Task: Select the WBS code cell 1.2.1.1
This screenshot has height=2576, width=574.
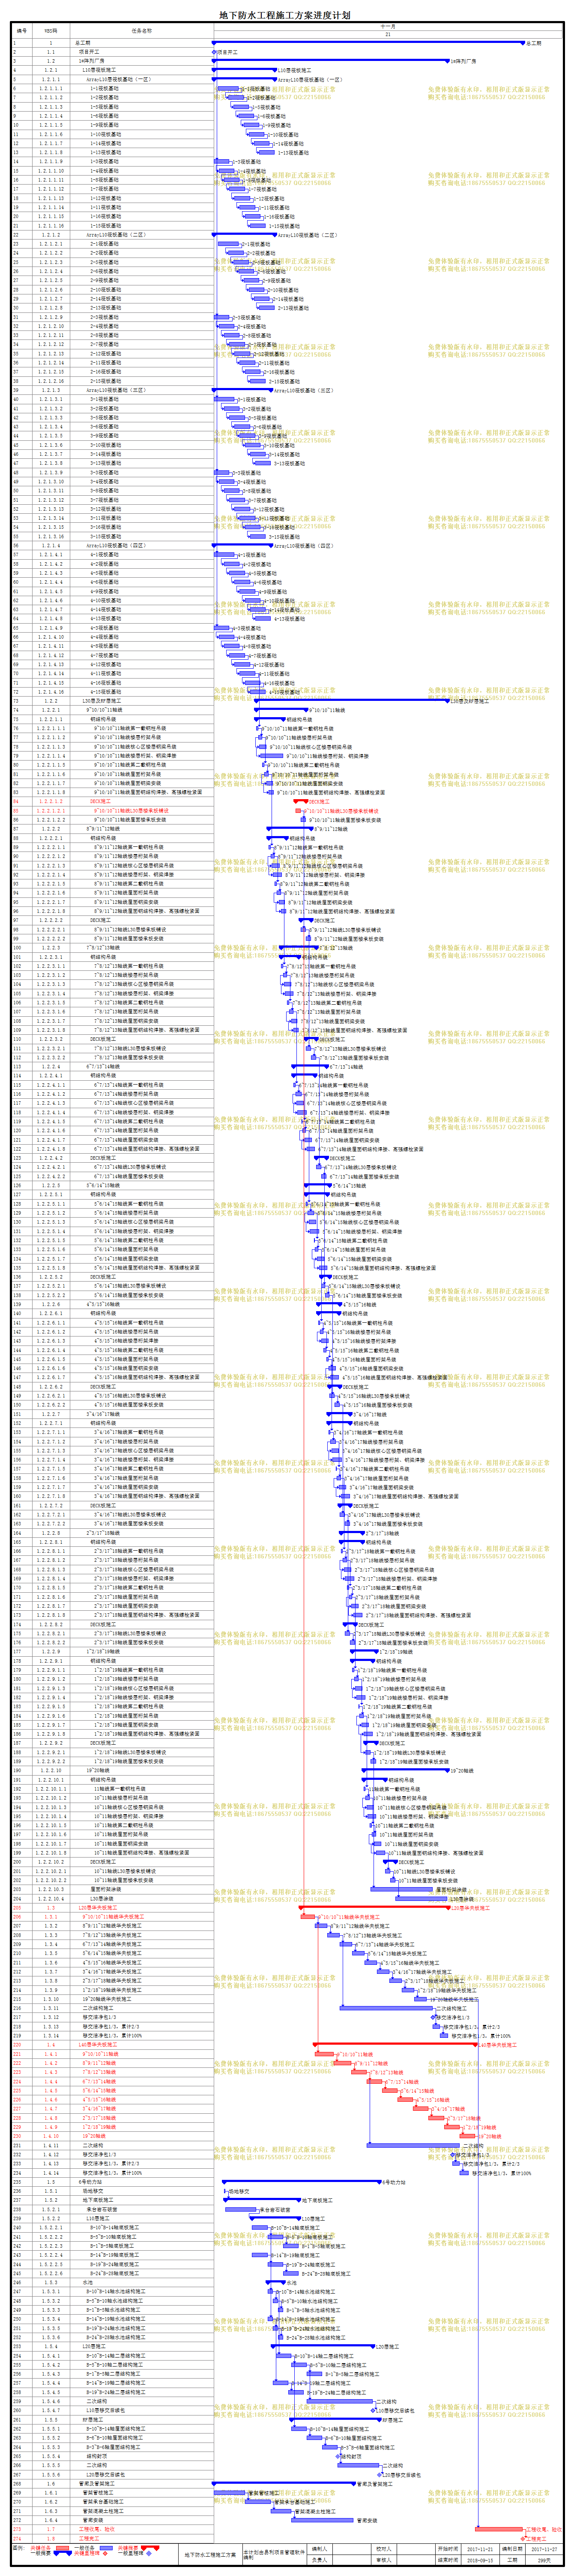Action: click(x=51, y=79)
